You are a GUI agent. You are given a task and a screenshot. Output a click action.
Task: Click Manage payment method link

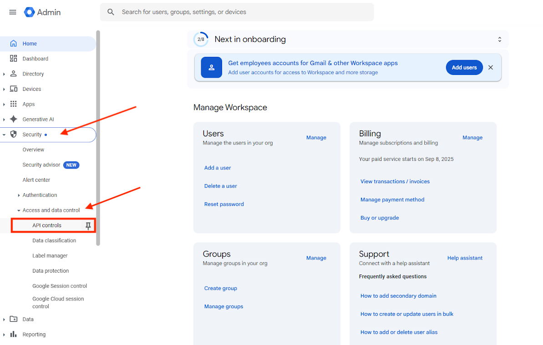pos(392,200)
